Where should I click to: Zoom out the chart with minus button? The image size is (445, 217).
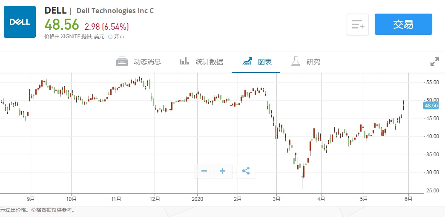204,171
